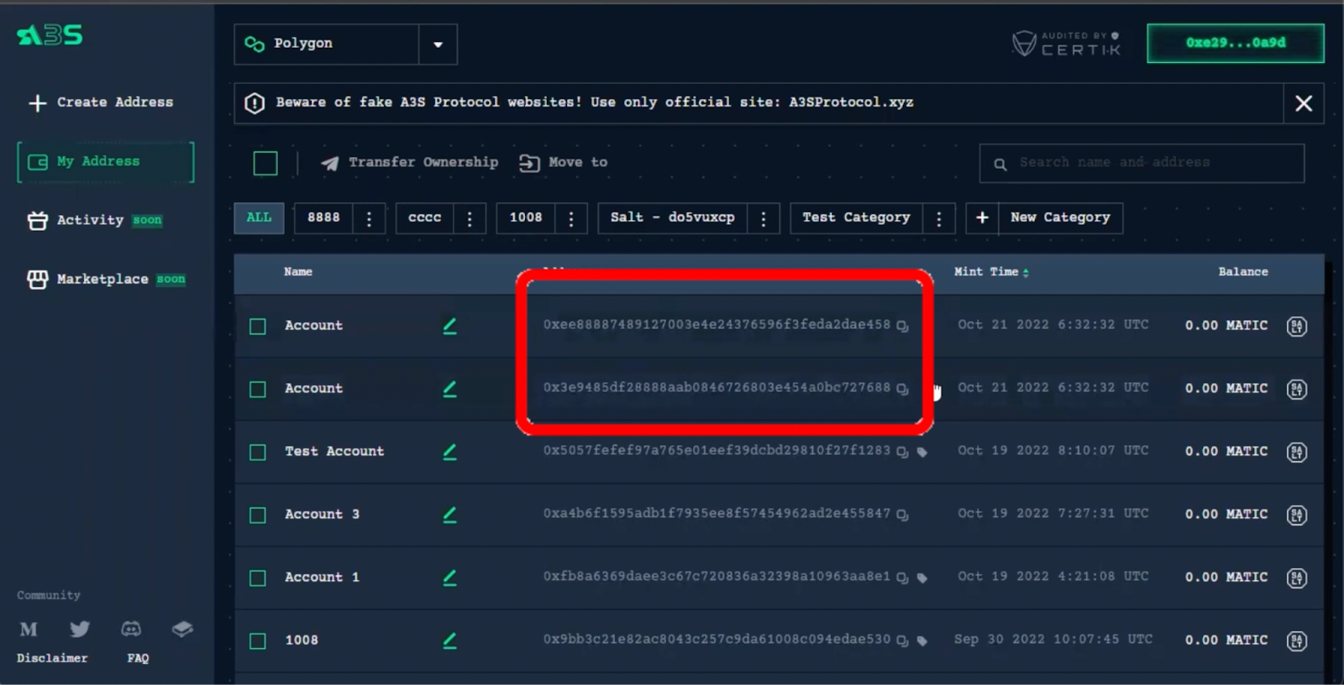
Task: Open the Twitter community icon
Action: tap(80, 629)
